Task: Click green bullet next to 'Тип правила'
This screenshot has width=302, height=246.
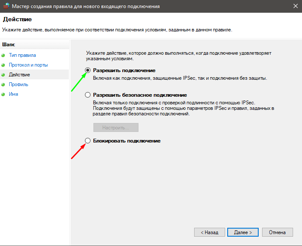Action: [3, 56]
